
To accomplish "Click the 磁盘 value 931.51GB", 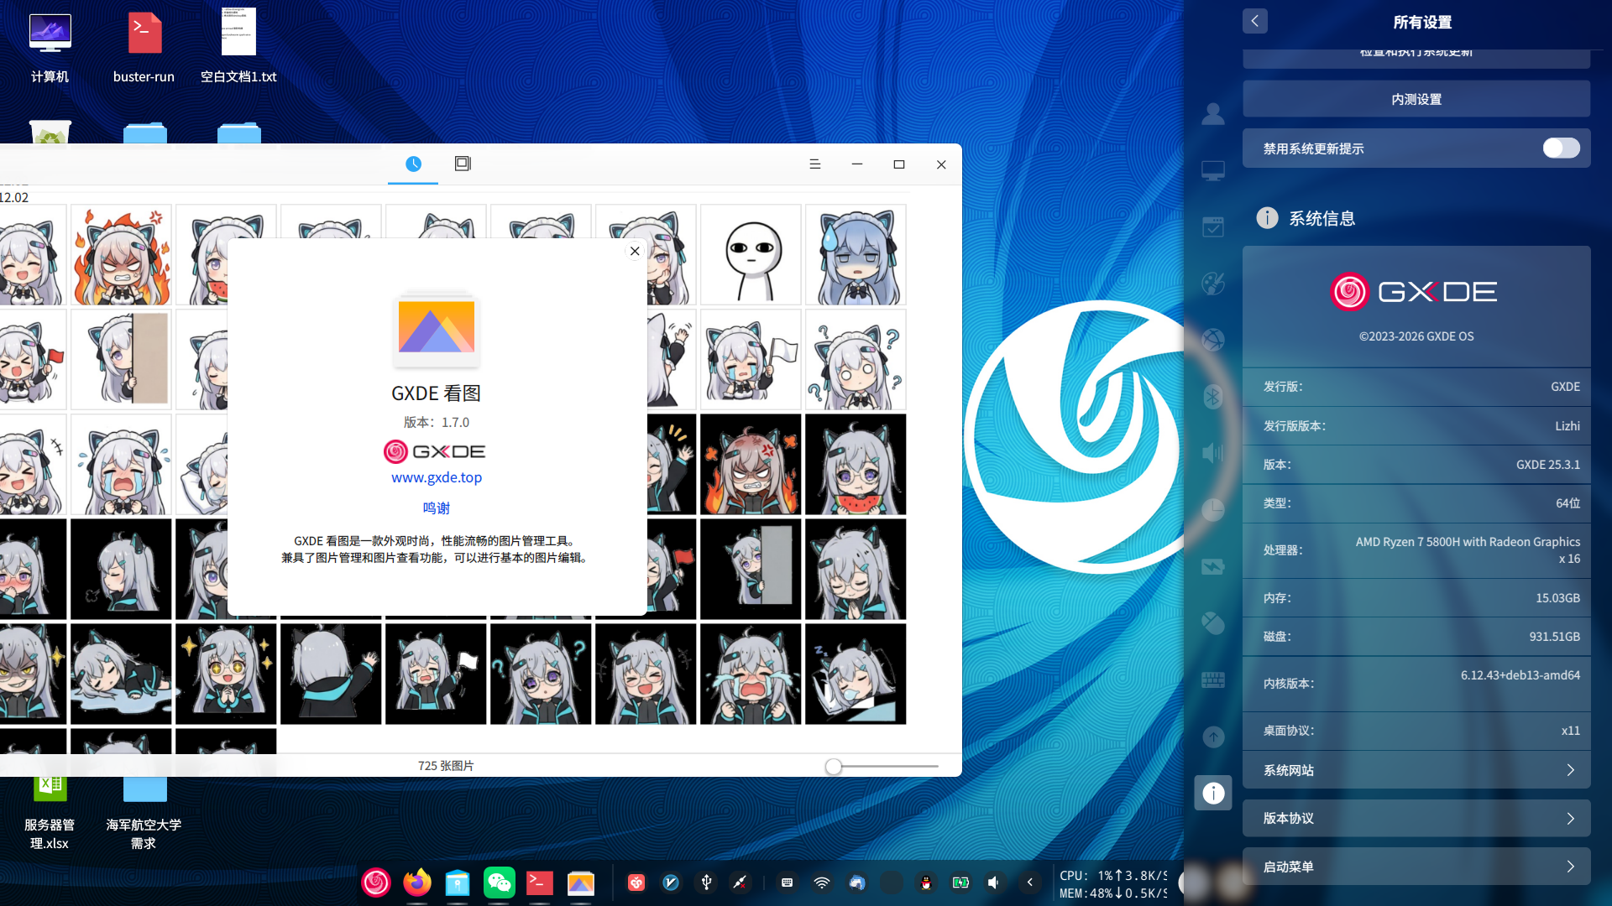I will tap(1554, 637).
